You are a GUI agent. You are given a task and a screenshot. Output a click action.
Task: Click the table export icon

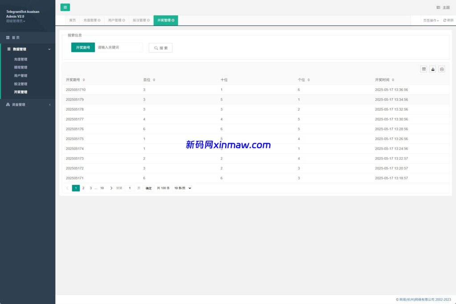[432, 69]
